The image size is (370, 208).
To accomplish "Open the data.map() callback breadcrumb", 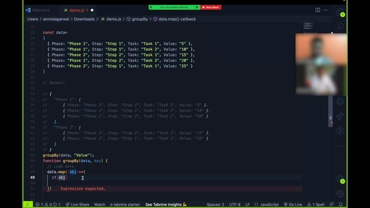I will click(x=175, y=19).
